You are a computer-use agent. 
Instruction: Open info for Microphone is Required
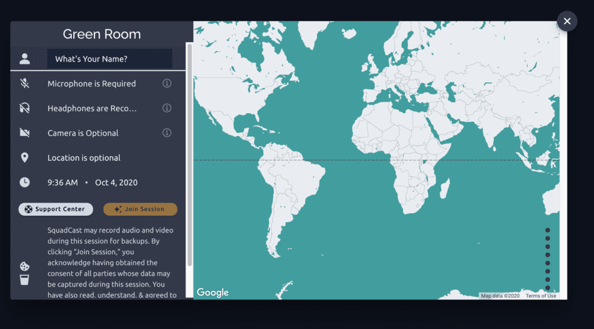tap(167, 84)
